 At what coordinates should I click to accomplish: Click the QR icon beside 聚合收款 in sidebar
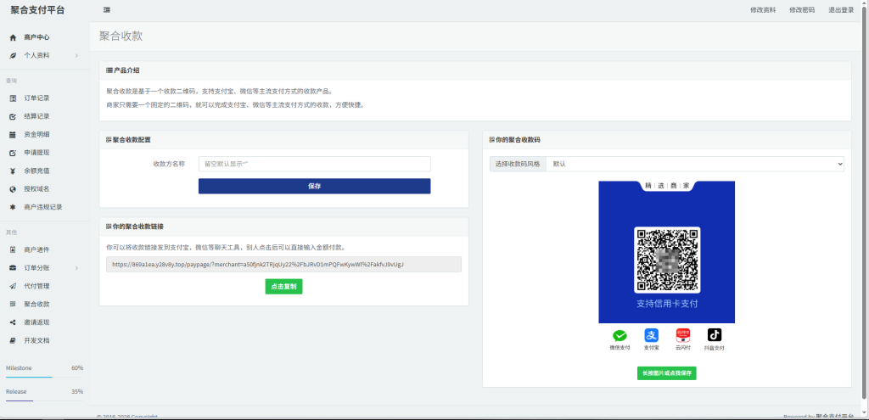coord(13,305)
